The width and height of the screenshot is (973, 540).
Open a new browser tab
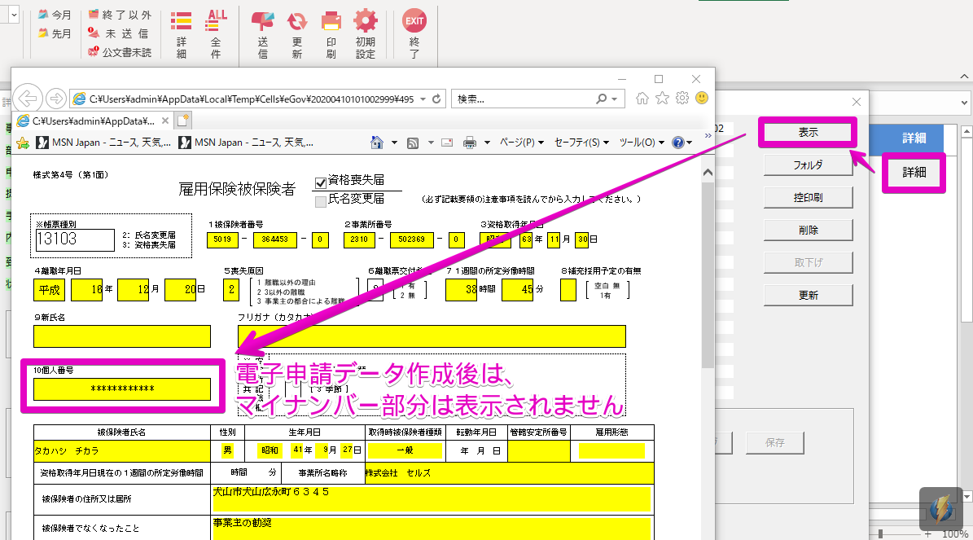click(x=183, y=121)
